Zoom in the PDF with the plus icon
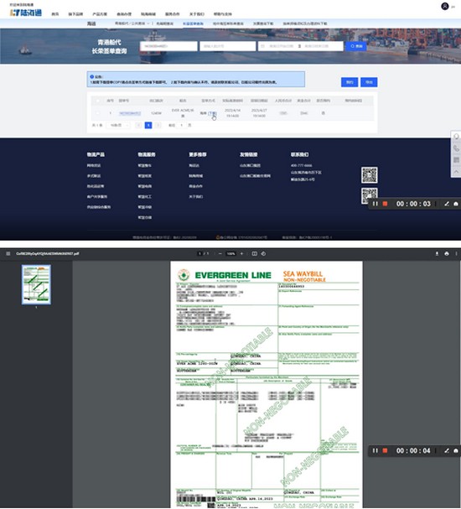The height and width of the screenshot is (509, 461). [x=241, y=253]
